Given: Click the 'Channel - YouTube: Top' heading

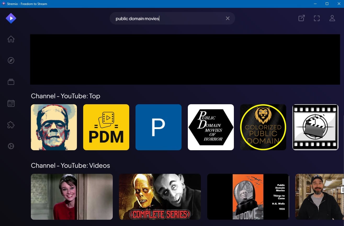Looking at the screenshot, I should (x=65, y=96).
